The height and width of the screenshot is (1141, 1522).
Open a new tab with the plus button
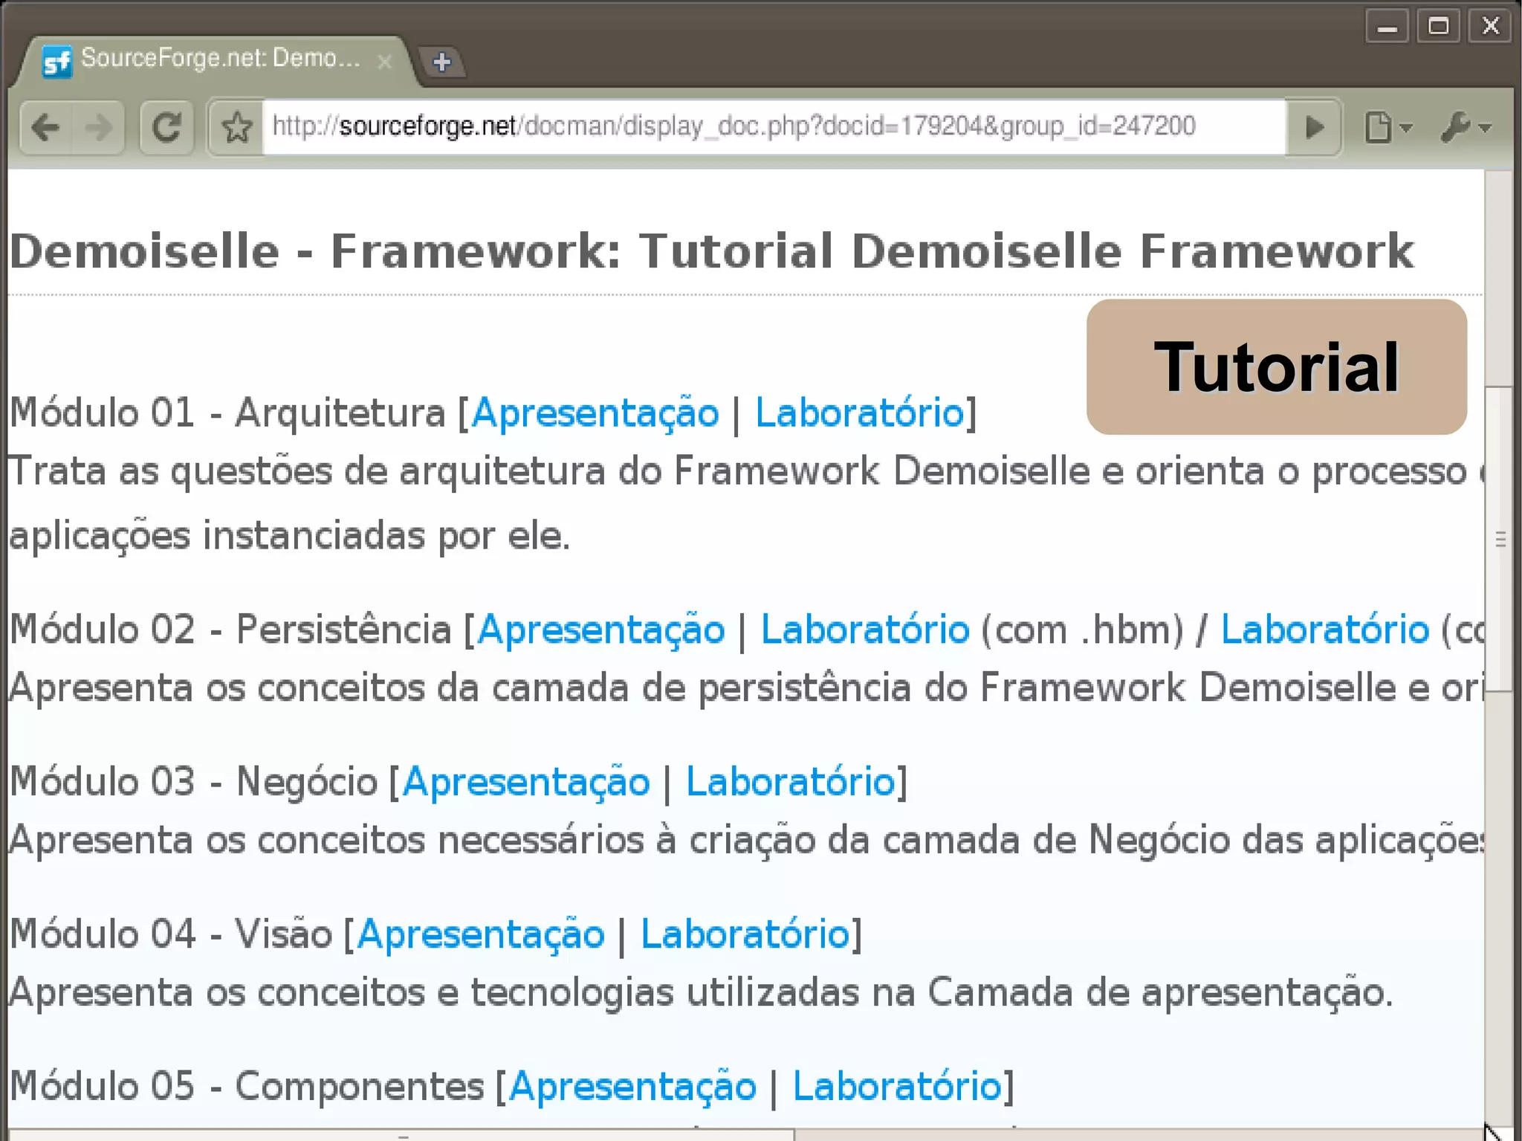tap(442, 62)
